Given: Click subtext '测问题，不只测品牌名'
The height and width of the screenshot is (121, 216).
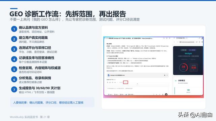Looking at the screenshot, I should click(31, 42).
